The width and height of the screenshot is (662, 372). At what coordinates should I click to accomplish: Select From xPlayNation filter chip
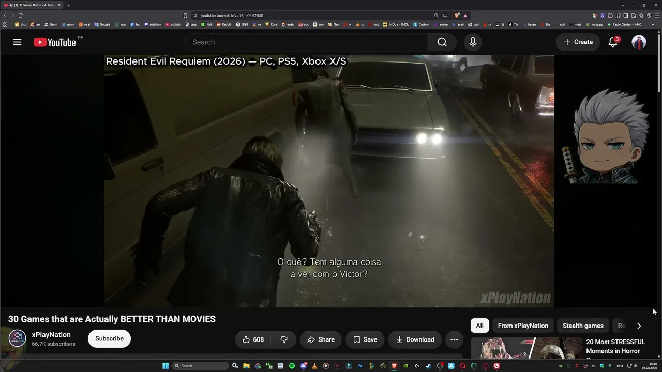523,326
